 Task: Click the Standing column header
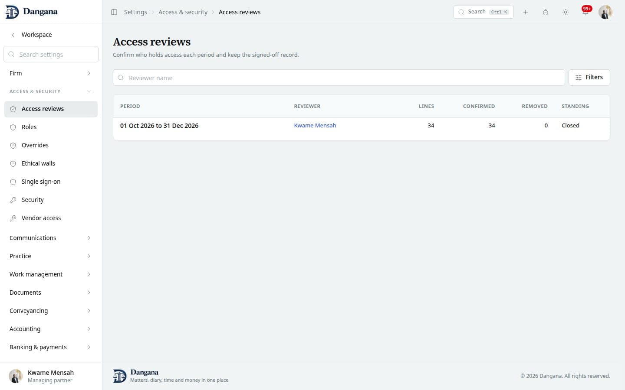pos(575,106)
